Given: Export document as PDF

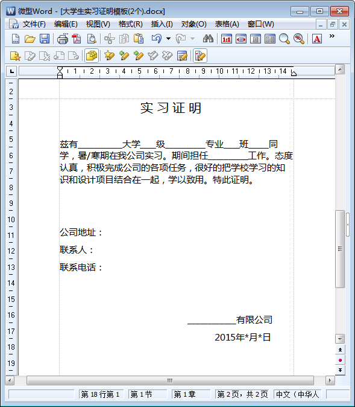Looking at the screenshot, I should 77,39.
